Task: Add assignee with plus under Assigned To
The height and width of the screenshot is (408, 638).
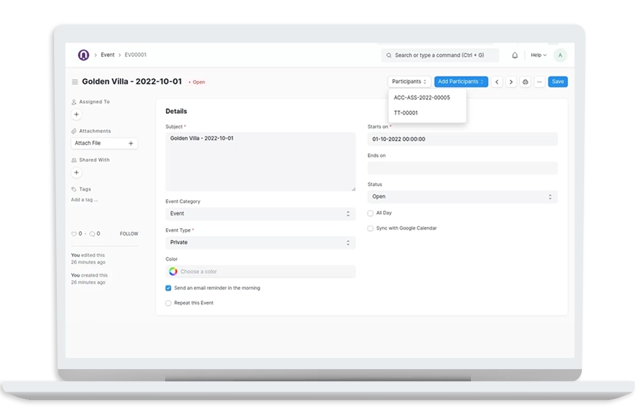Action: [77, 115]
